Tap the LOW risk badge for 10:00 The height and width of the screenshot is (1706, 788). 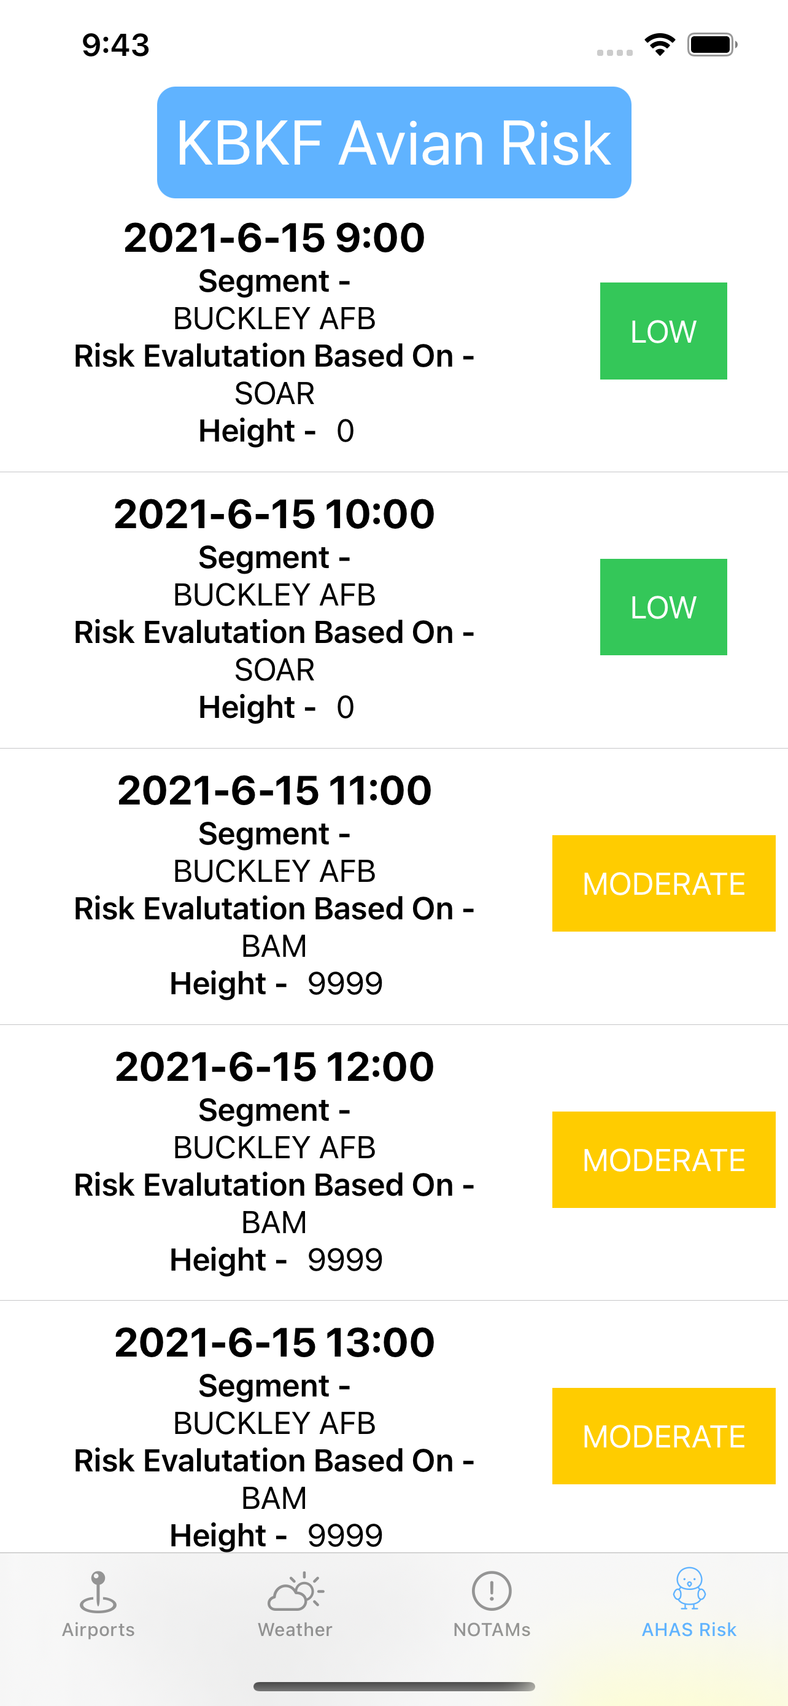point(663,607)
